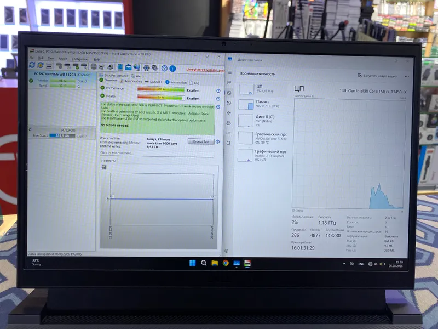Open Details list icon in Task Manager sidebar
Screen dimensions: 438x329
(228, 133)
